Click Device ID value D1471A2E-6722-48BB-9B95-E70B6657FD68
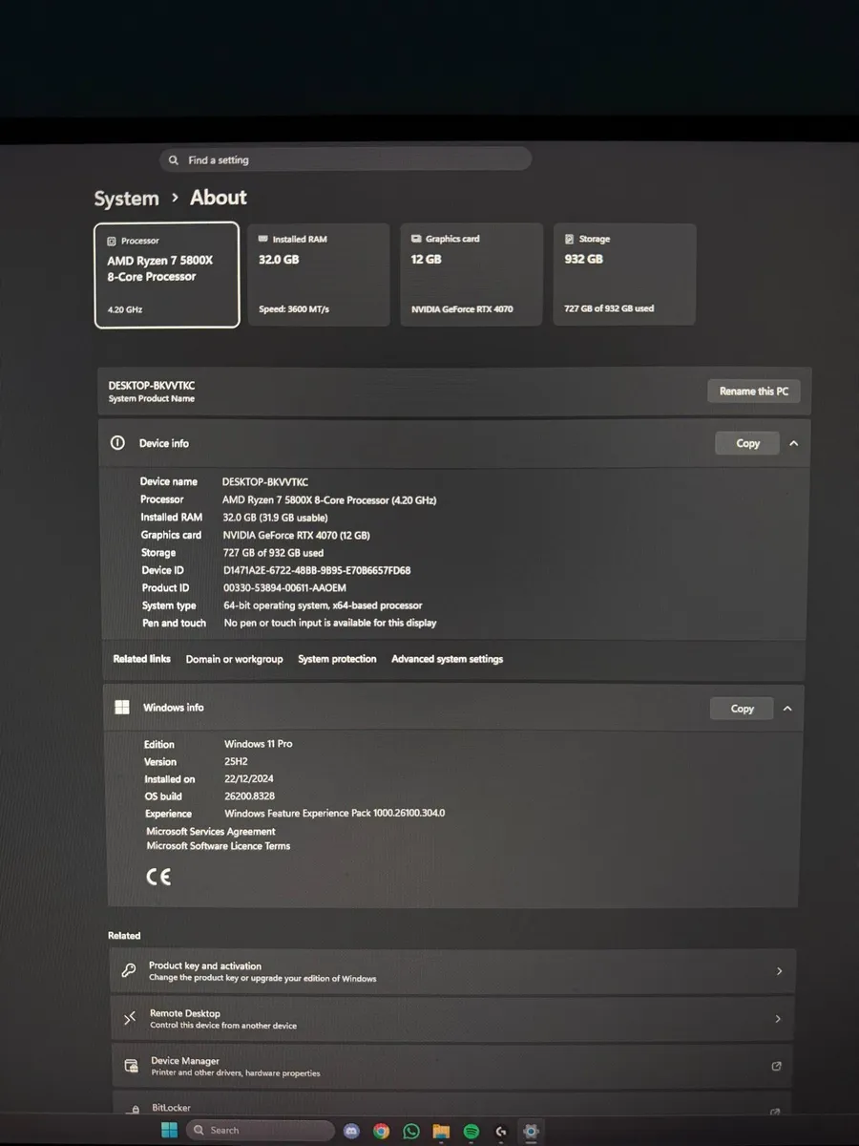859x1146 pixels. [x=317, y=570]
